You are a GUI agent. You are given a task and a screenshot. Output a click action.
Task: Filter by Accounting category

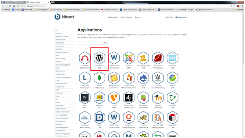pos(64,46)
